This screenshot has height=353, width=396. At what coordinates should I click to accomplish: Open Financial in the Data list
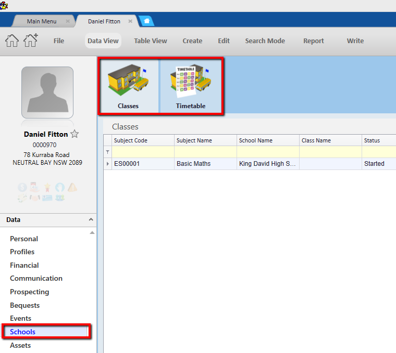pyautogui.click(x=24, y=265)
